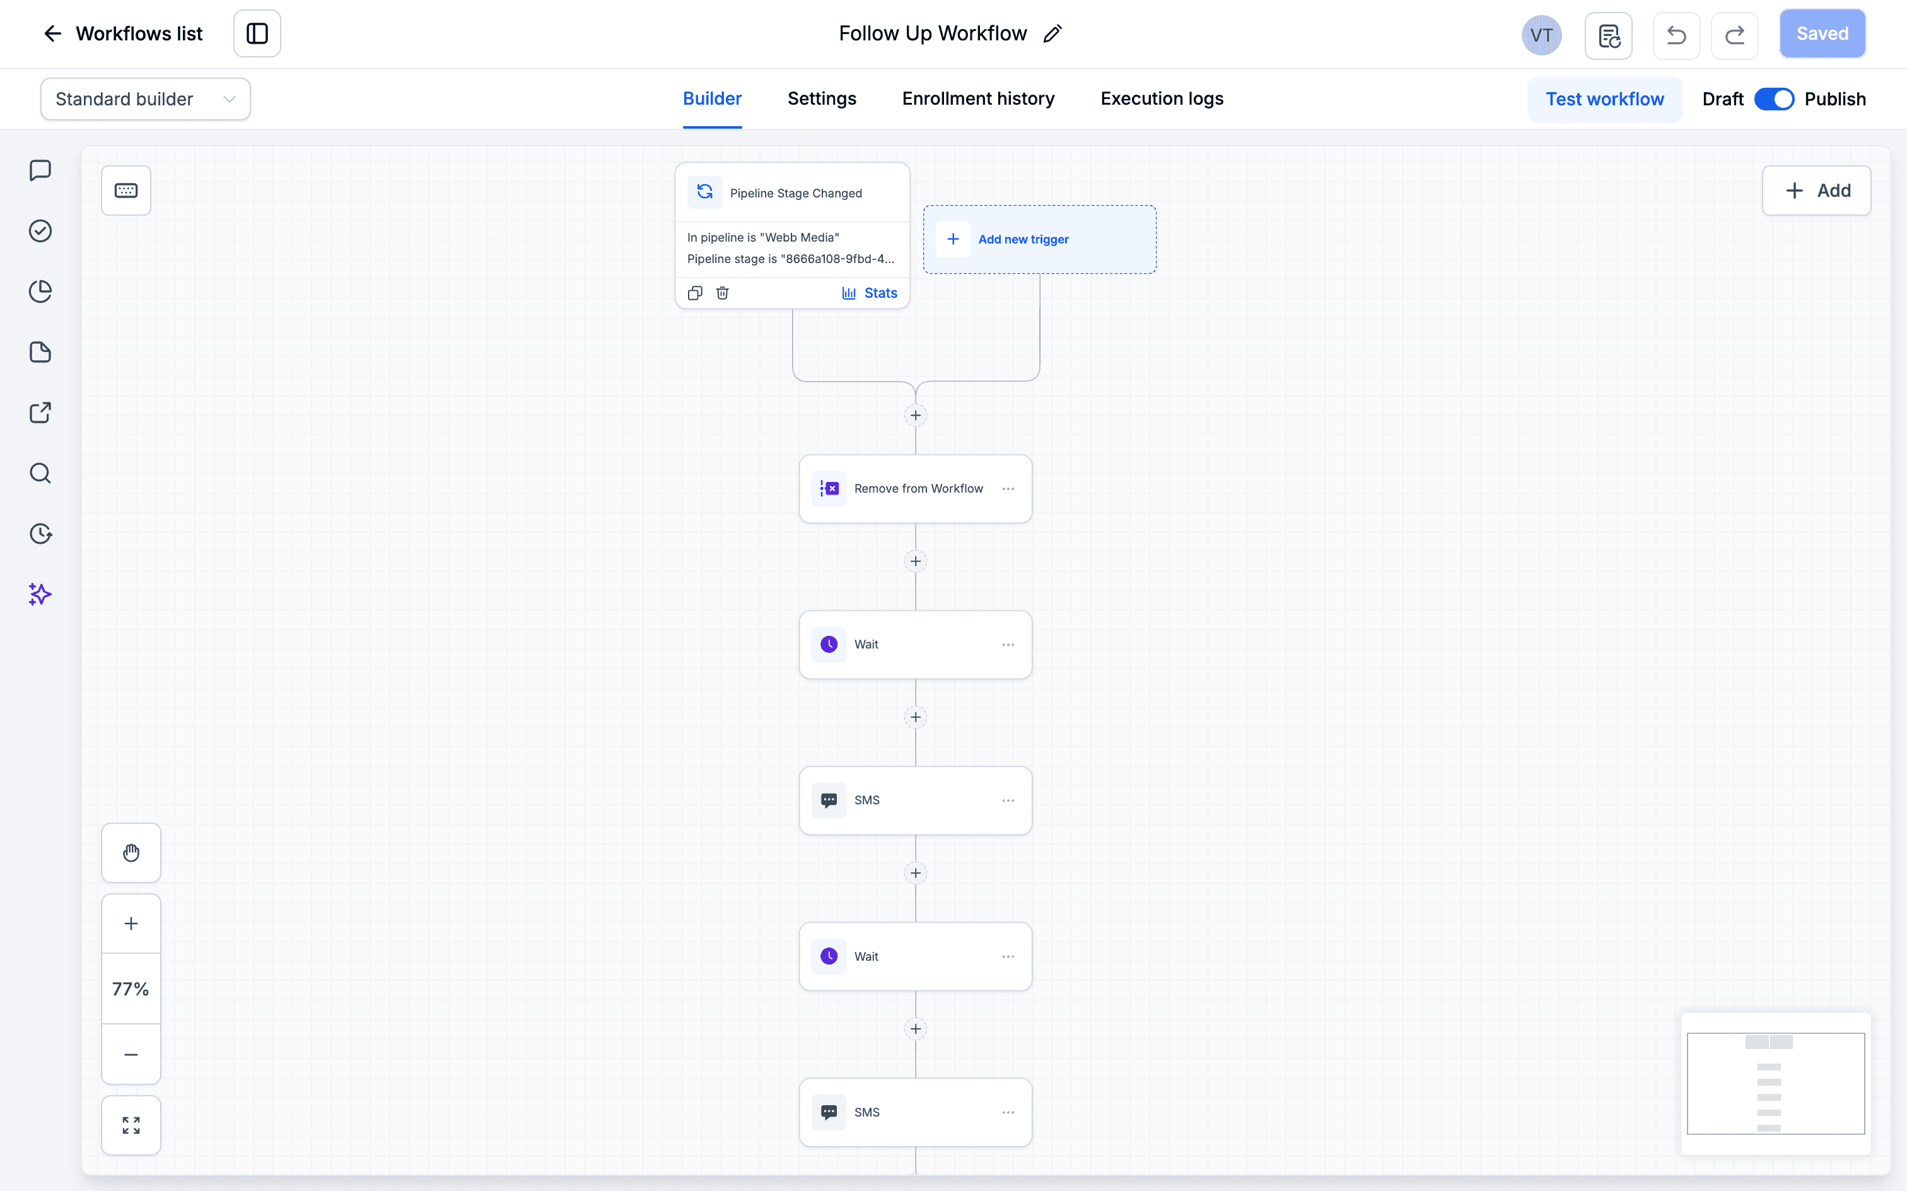The image size is (1907, 1191).
Task: Open the AI sparkle sidebar icon
Action: pos(40,595)
